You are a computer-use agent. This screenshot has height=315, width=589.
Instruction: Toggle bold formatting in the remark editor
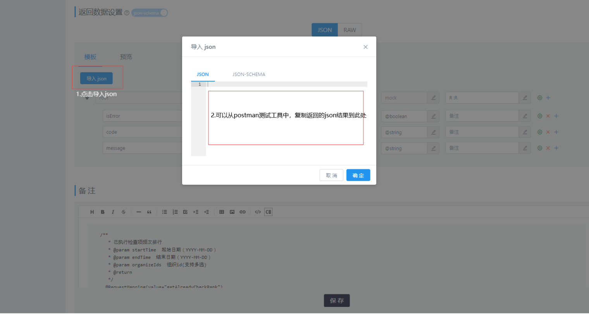point(102,211)
